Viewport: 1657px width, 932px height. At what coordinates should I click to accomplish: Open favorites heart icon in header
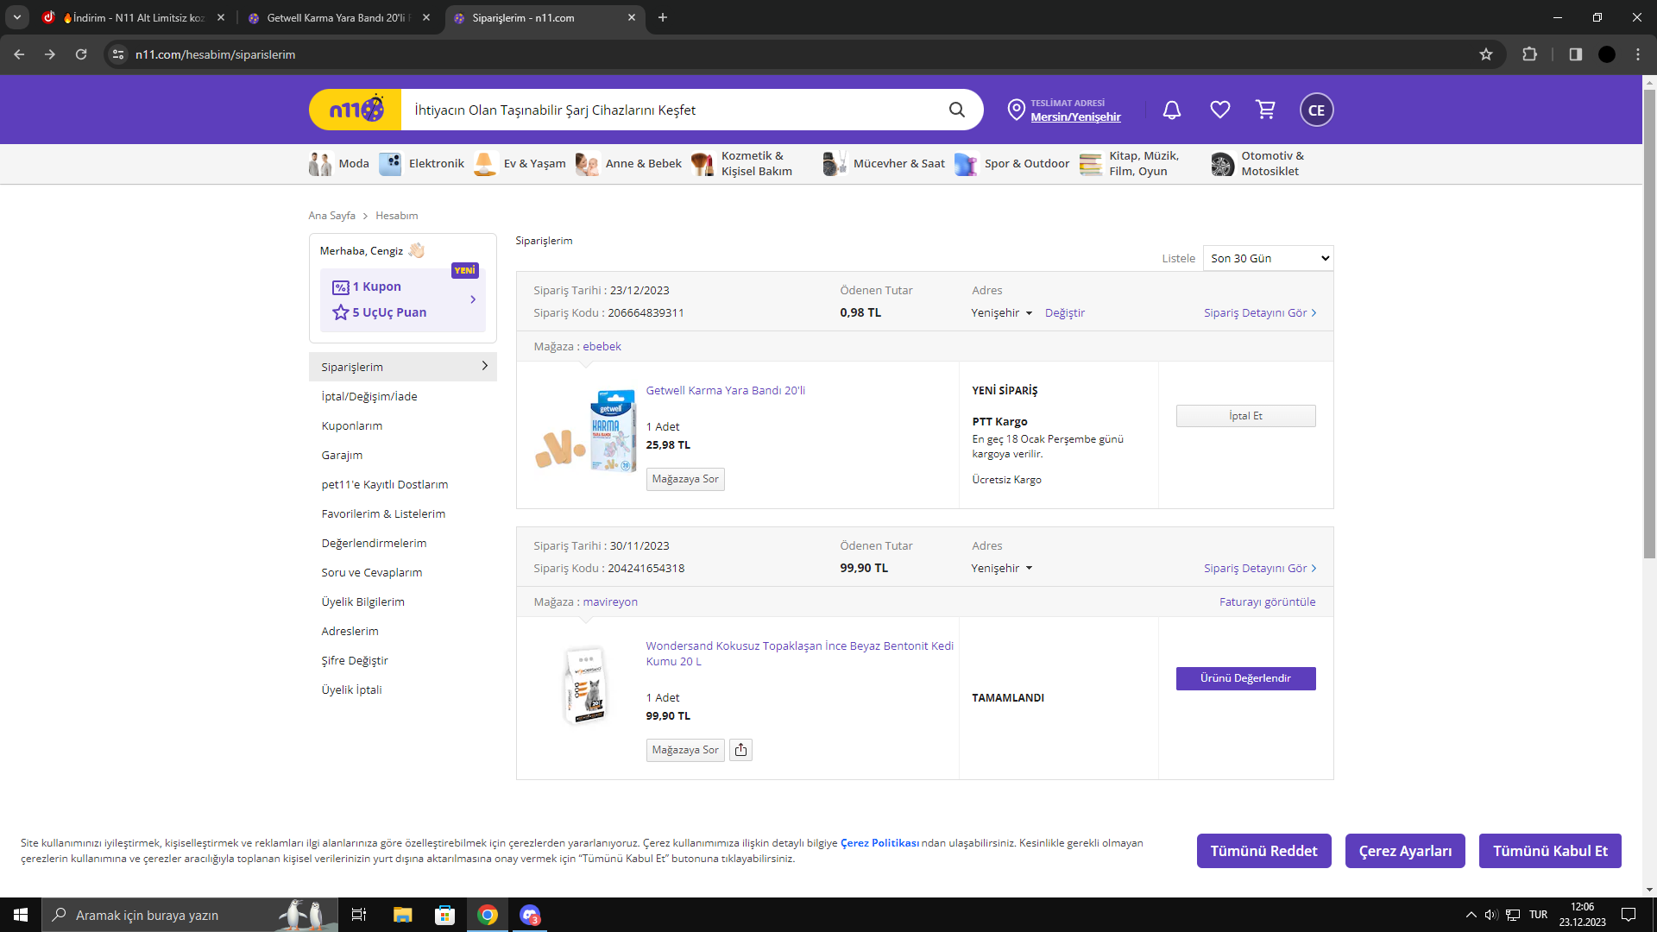tap(1219, 110)
